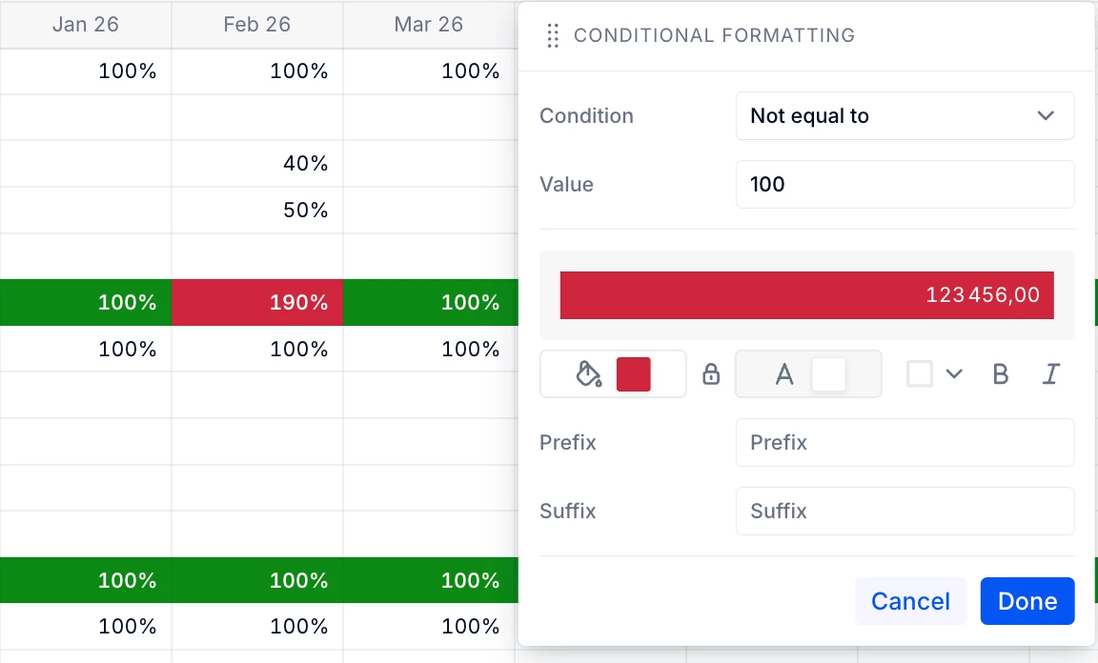Click the text color 'A' icon
This screenshot has width=1098, height=663.
(784, 374)
